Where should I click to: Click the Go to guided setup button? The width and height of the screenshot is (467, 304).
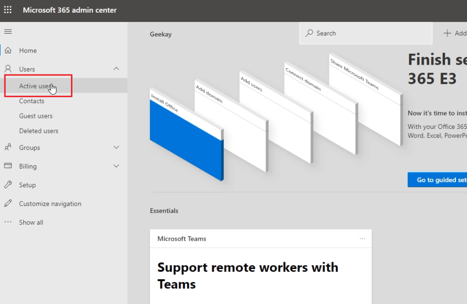point(438,180)
